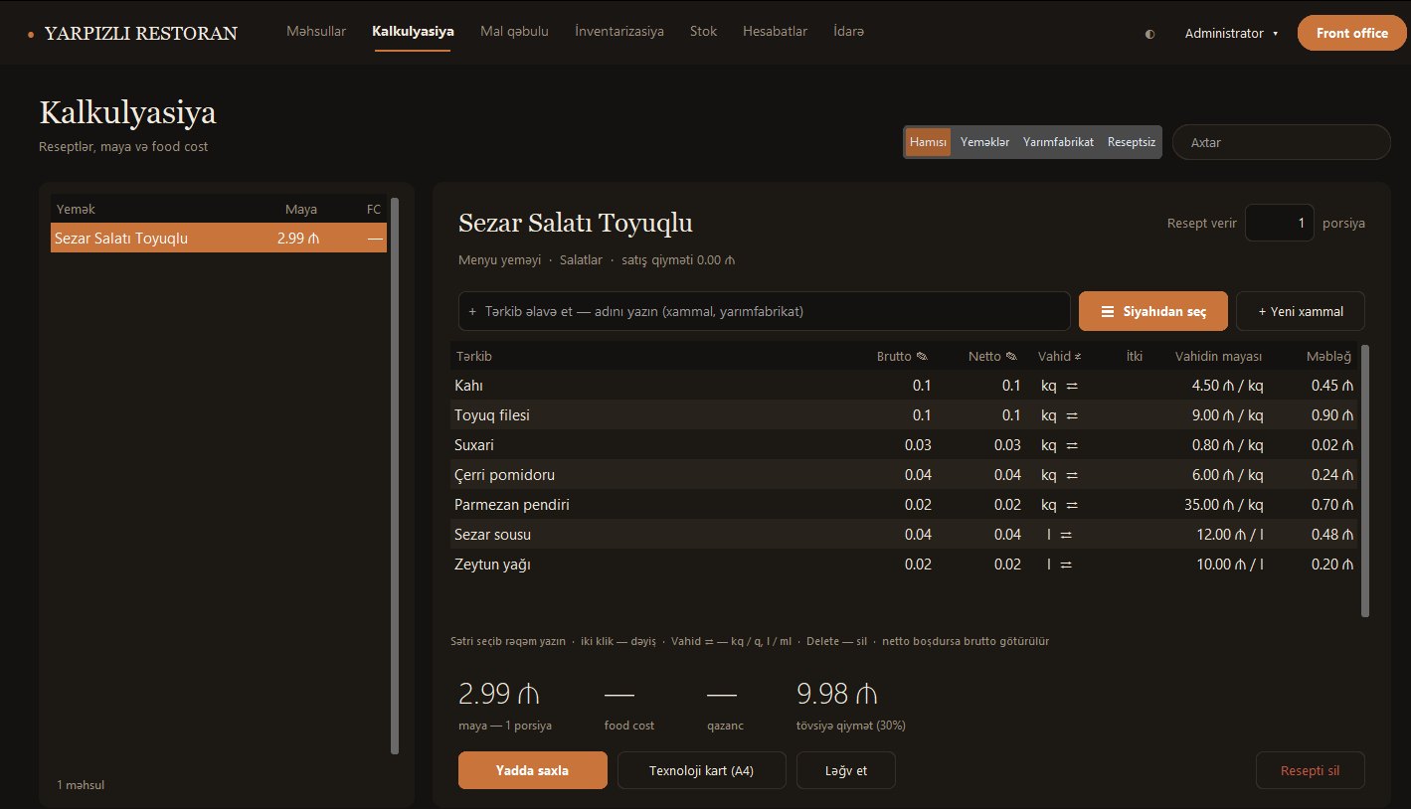Swap the unit for Parmezan pendiri row

click(1071, 505)
